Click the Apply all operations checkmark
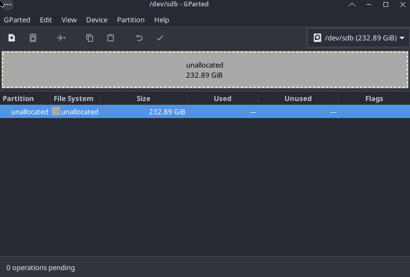The height and width of the screenshot is (277, 410). click(x=160, y=38)
